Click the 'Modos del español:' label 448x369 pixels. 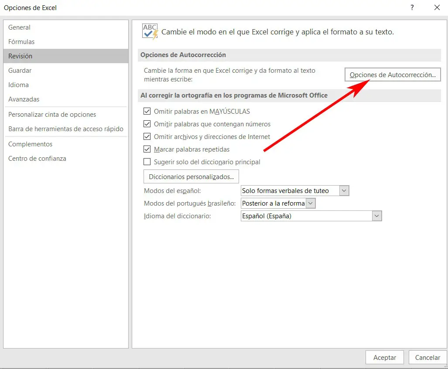pyautogui.click(x=172, y=191)
